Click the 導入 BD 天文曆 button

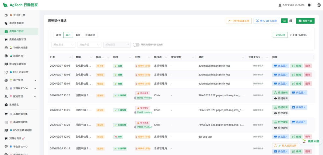pos(266,21)
